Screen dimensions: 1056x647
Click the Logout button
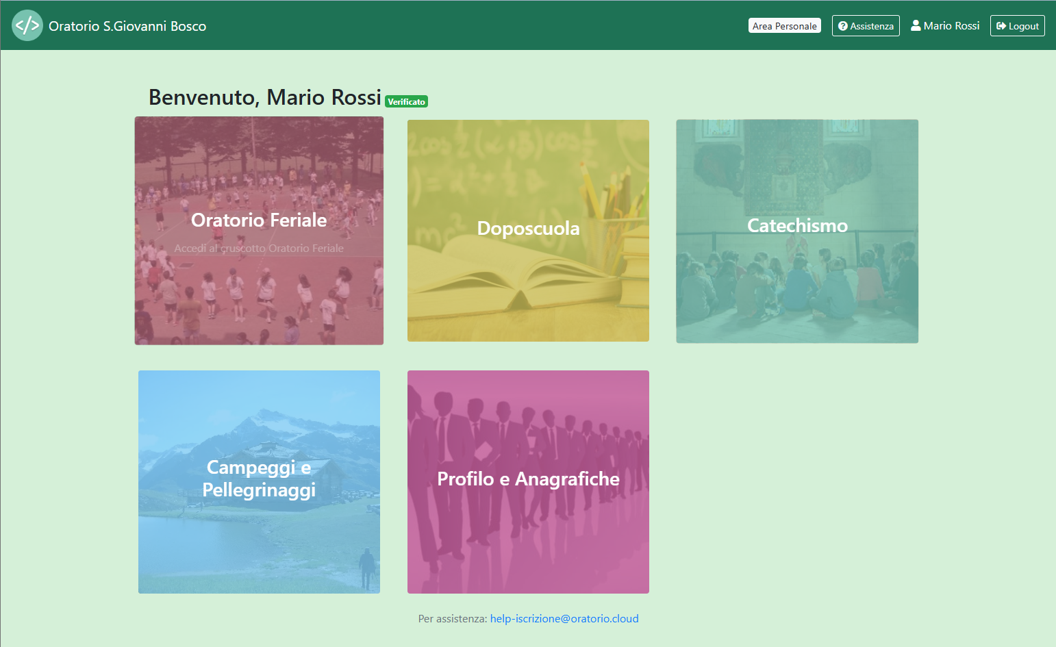tap(1017, 25)
